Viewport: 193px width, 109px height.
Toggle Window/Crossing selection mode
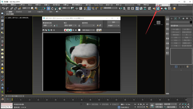44,8
